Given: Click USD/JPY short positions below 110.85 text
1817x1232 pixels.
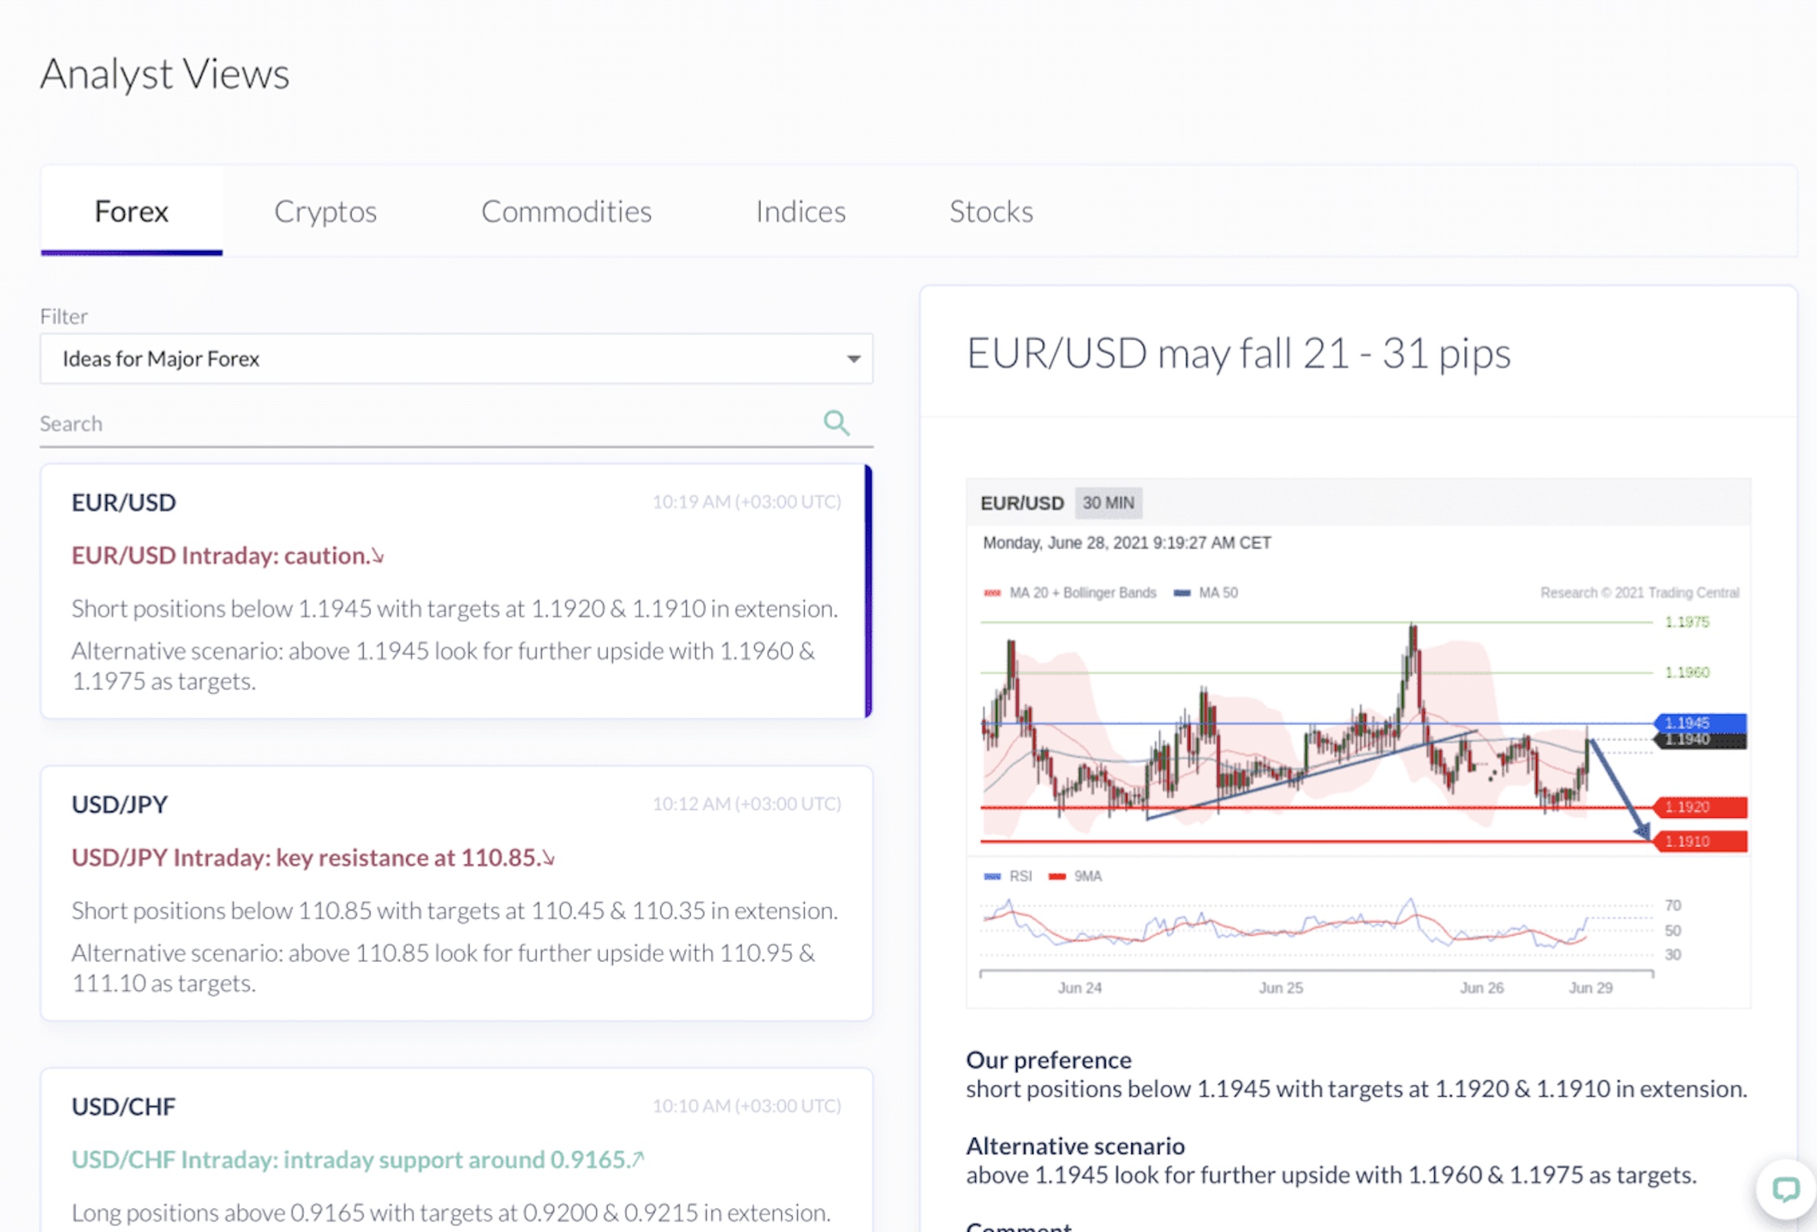Looking at the screenshot, I should coord(454,911).
